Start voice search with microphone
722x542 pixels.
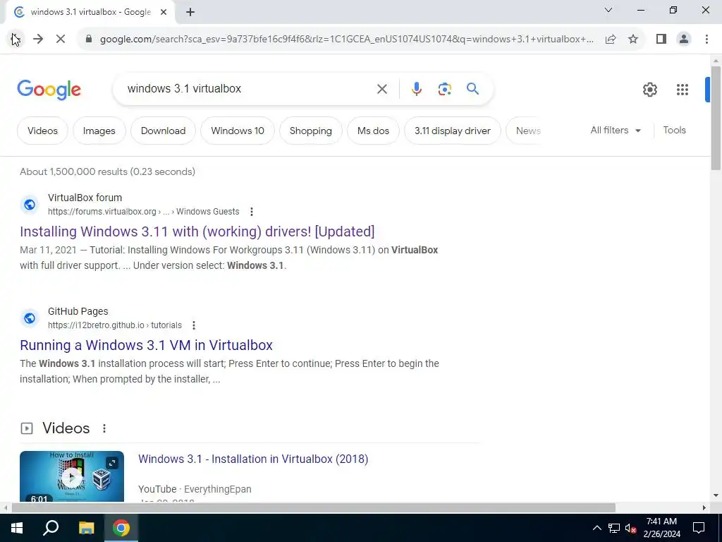point(416,89)
